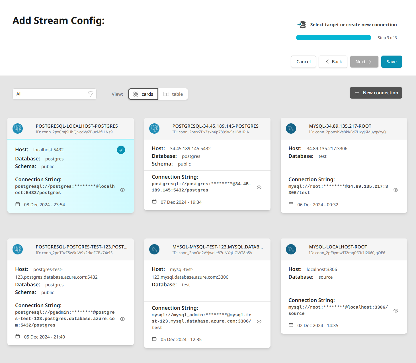Click timestamp 08 Dec 2024 - 23:54
Viewport: 416px width, 363px height.
[x=44, y=205]
